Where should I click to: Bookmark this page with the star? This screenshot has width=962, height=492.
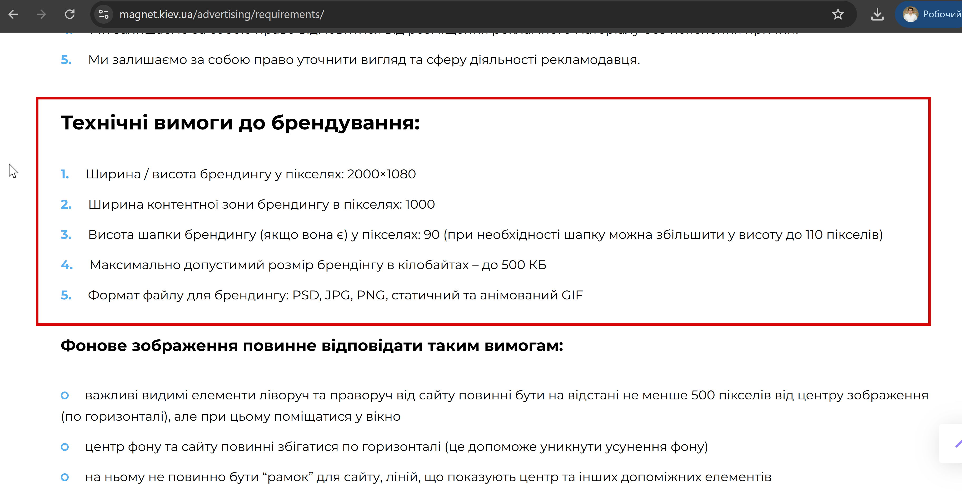click(838, 14)
